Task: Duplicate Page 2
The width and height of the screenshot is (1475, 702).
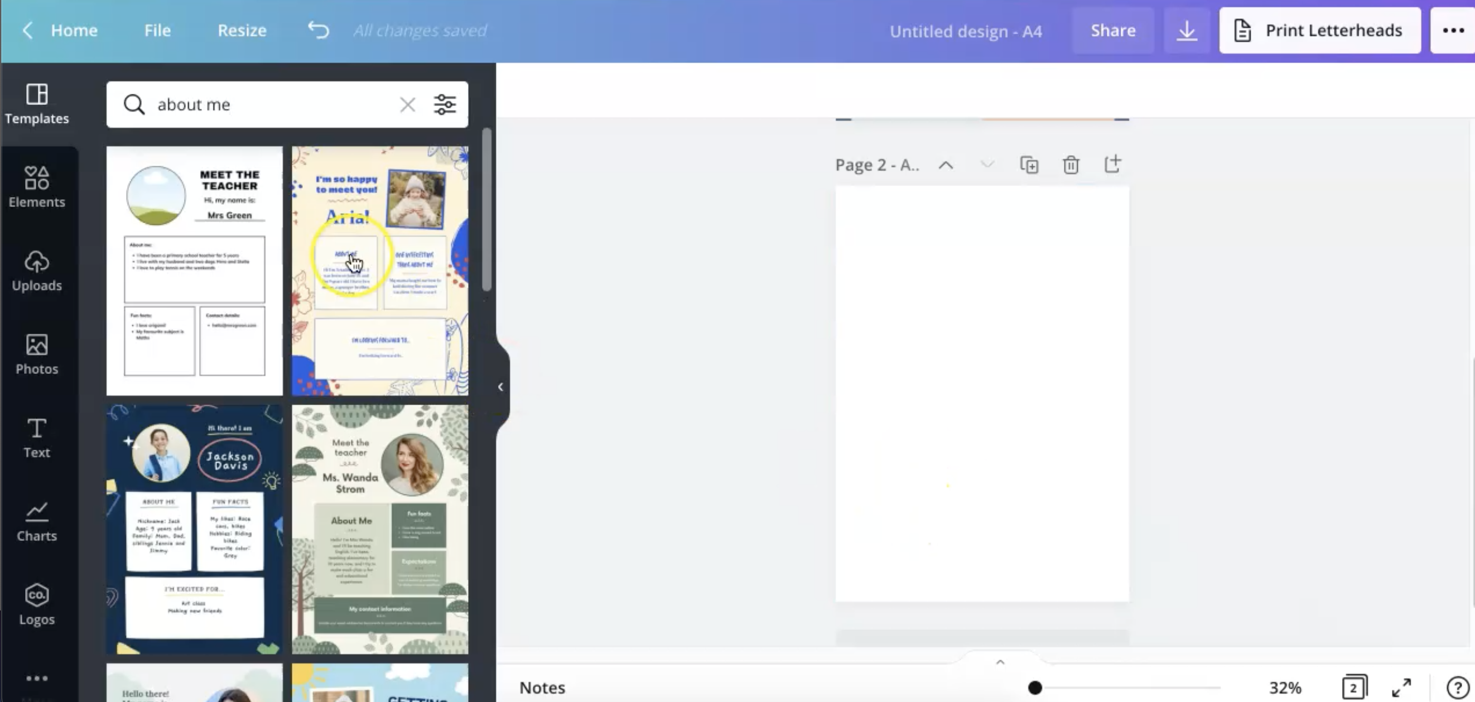Action: coord(1029,165)
